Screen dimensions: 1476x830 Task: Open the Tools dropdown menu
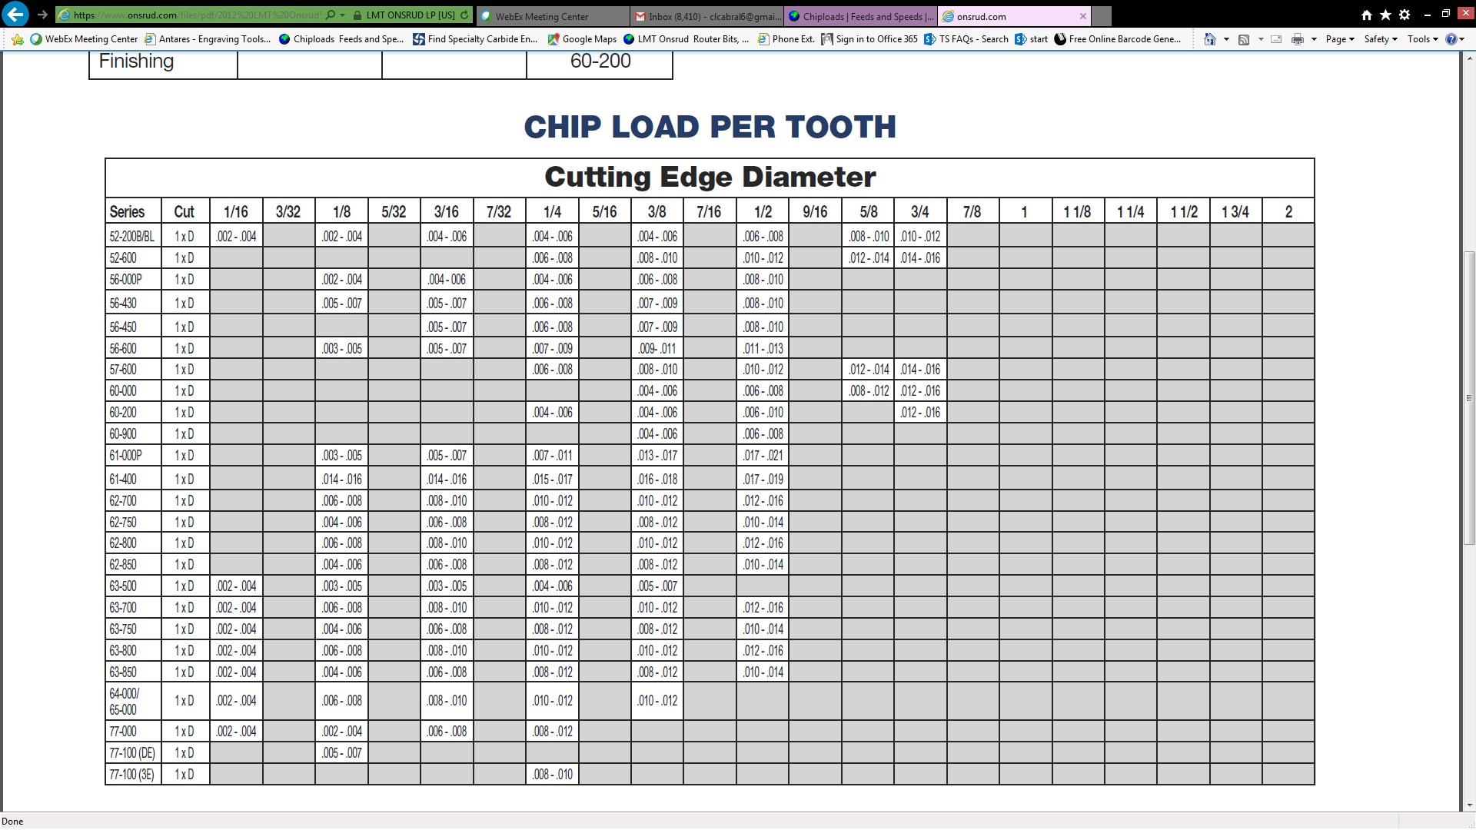1422,39
